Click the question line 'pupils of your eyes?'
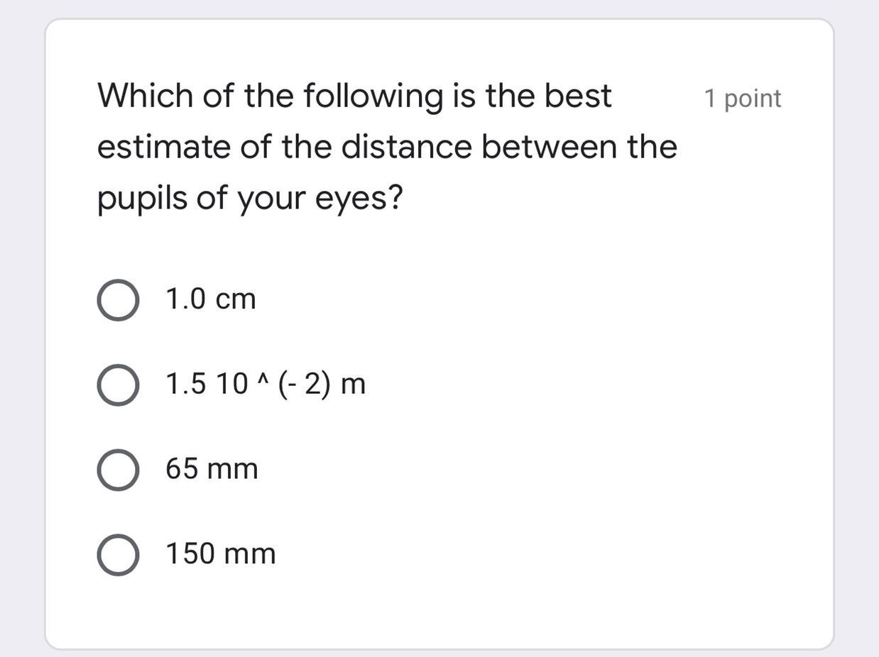 [x=250, y=198]
